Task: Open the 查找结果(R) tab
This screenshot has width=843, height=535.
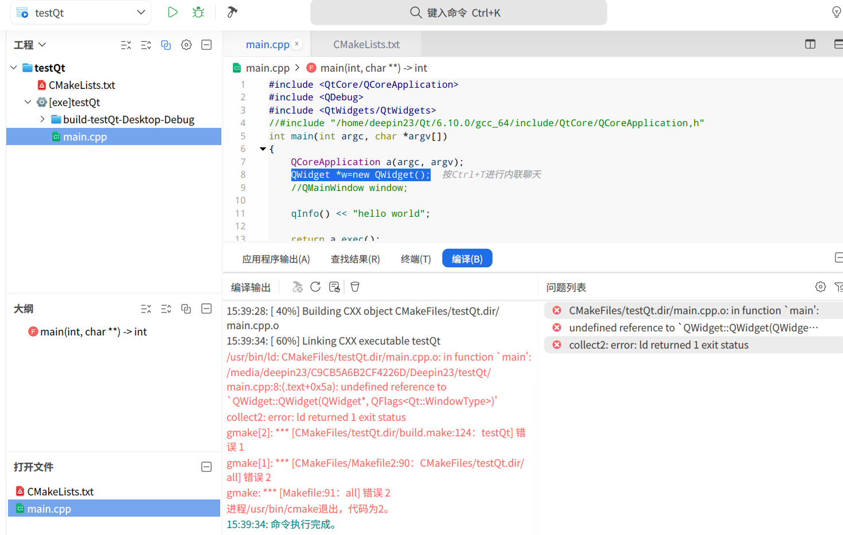Action: (x=356, y=259)
